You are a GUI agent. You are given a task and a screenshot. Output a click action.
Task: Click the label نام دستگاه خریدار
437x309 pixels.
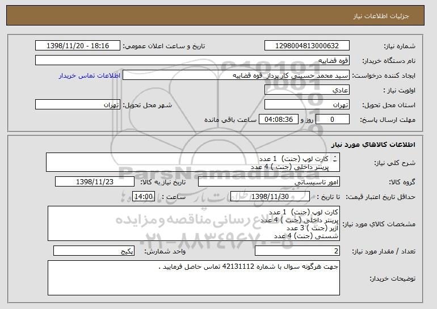tap(389, 61)
